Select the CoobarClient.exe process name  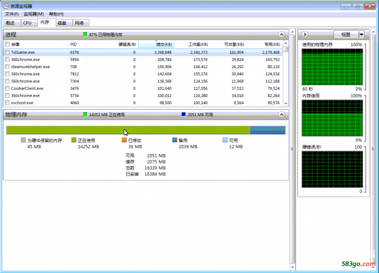(x=27, y=88)
